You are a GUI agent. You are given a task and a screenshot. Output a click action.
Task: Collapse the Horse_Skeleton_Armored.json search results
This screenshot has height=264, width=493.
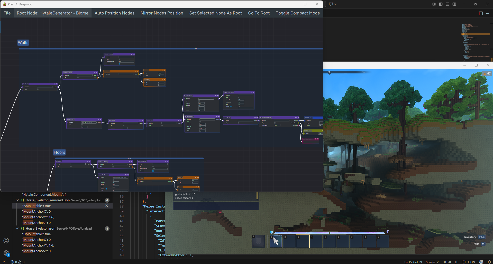point(17,200)
